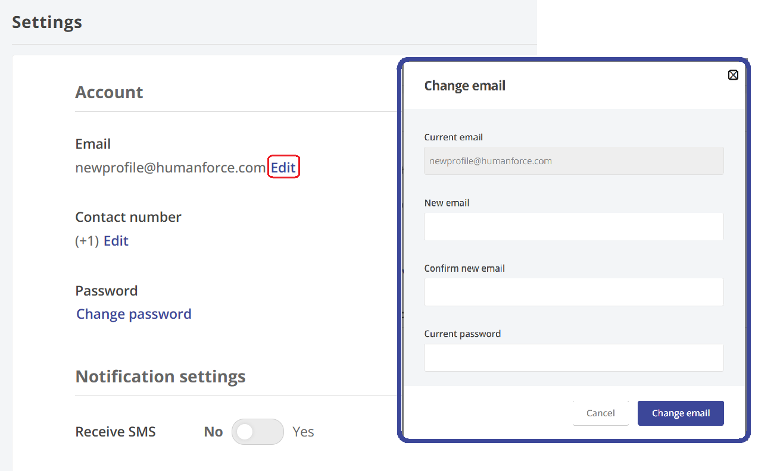Click Edit next to the contact number
The image size is (780, 471).
116,241
